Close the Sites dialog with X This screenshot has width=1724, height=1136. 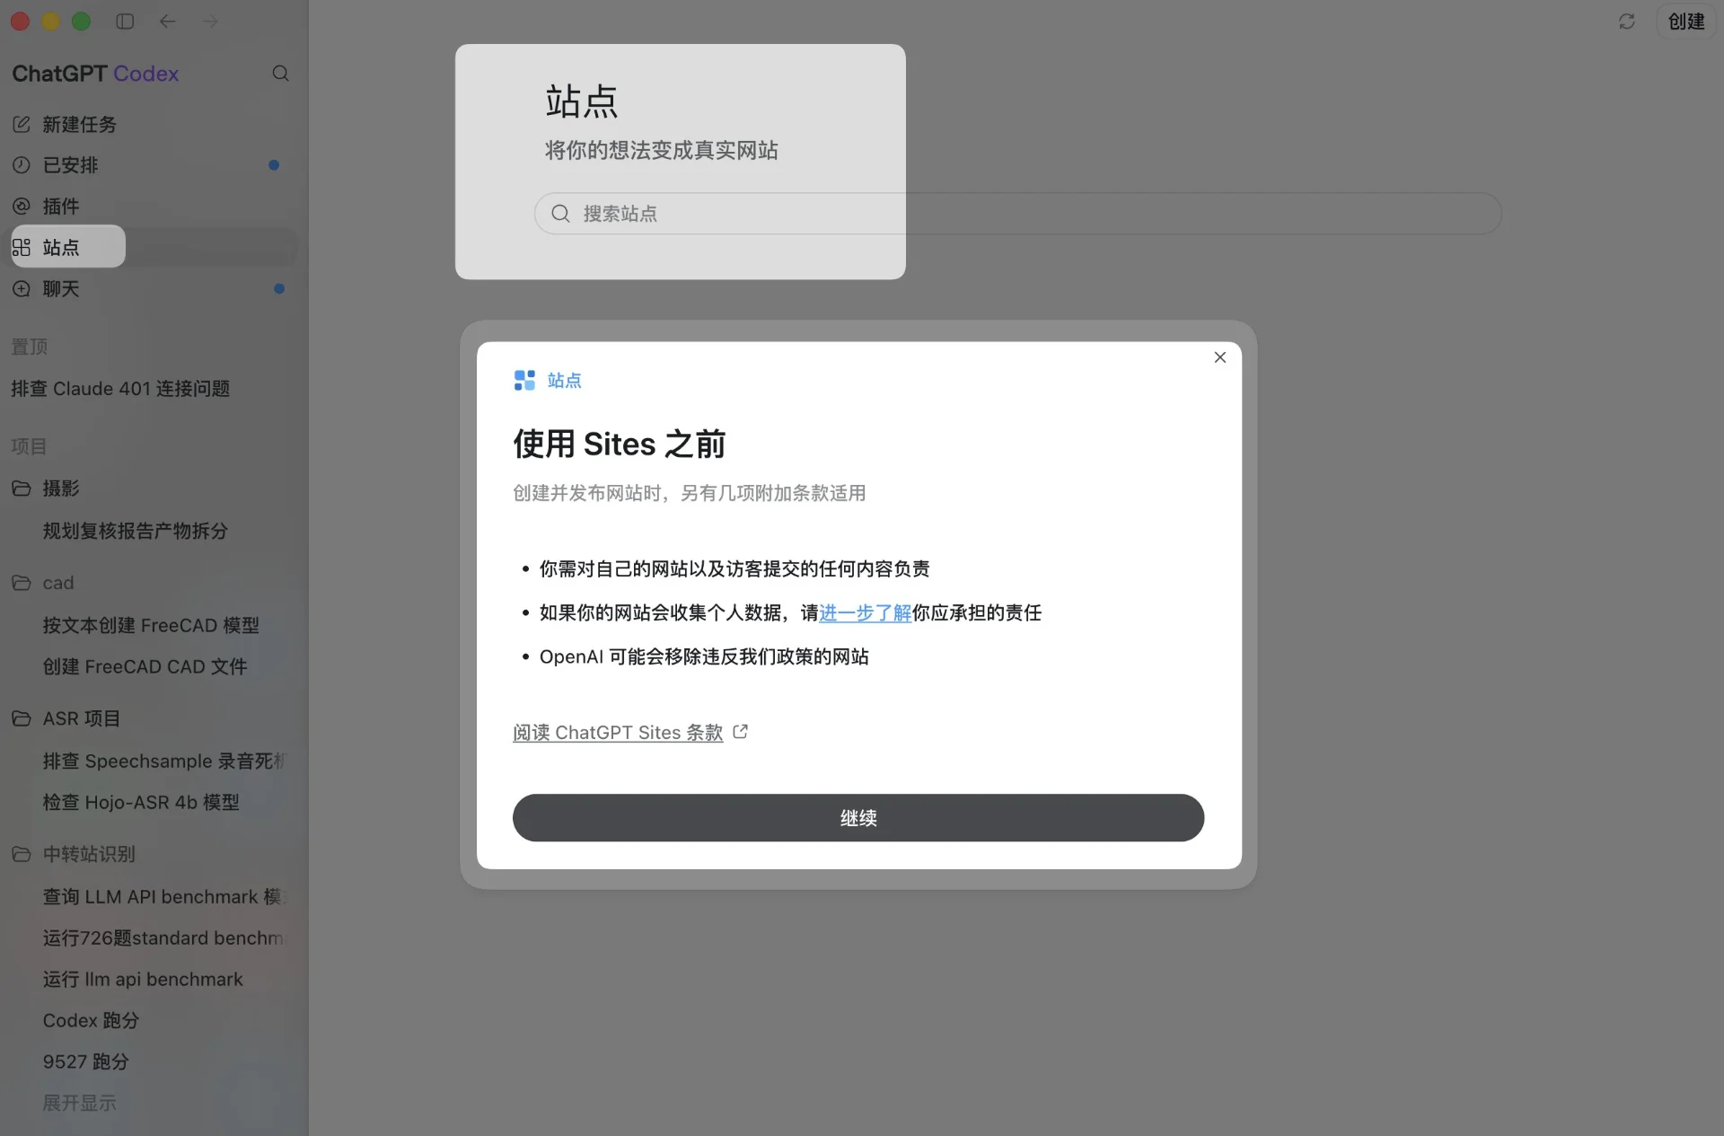point(1219,357)
